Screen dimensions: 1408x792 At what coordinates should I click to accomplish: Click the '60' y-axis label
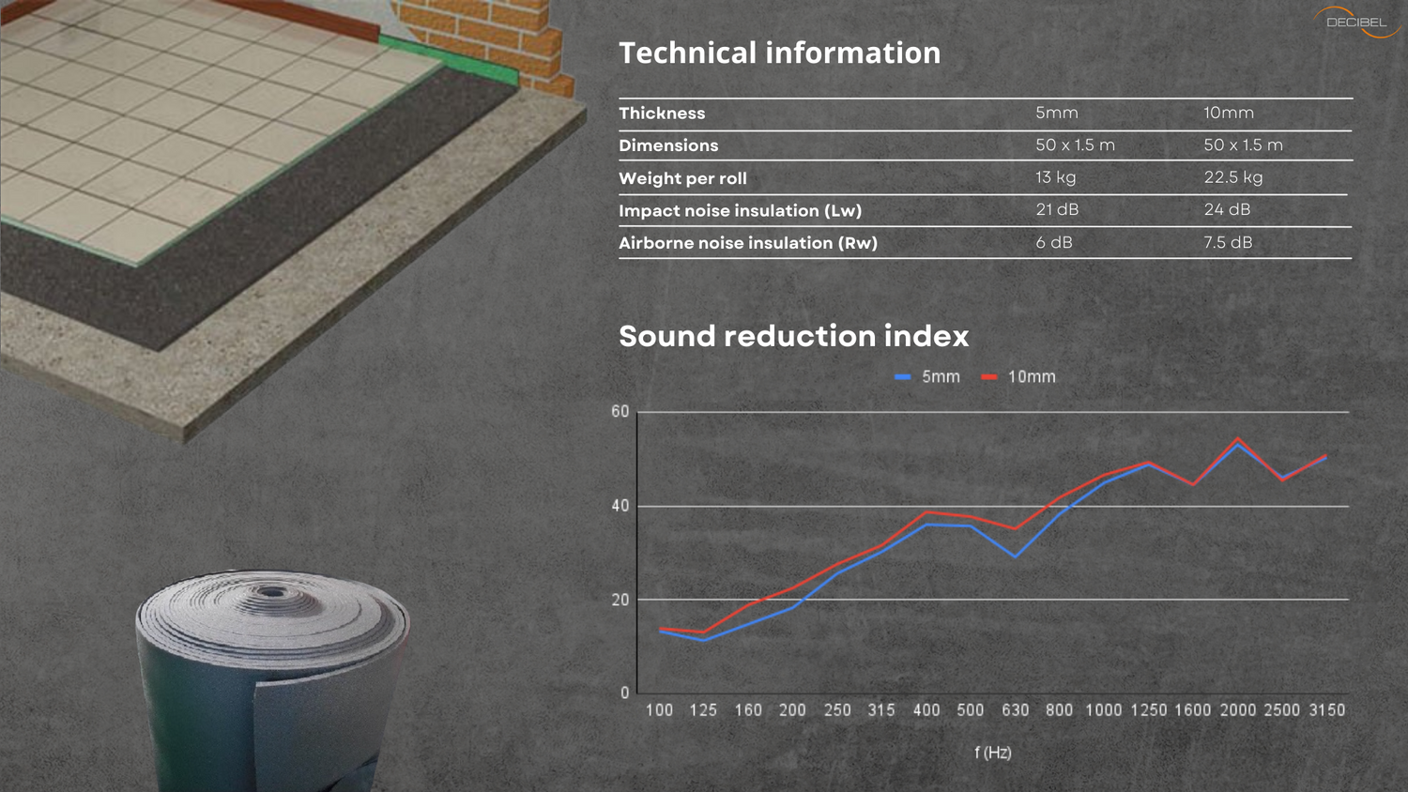click(620, 411)
